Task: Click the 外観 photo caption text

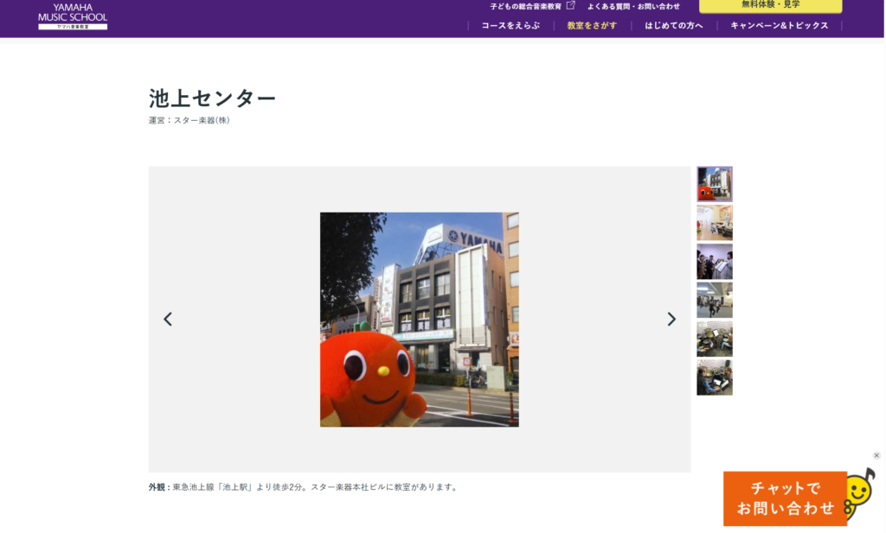Action: click(x=304, y=486)
